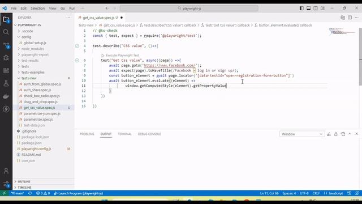362x204 pixels.
Task: Open the Extensions view
Action: (6, 70)
